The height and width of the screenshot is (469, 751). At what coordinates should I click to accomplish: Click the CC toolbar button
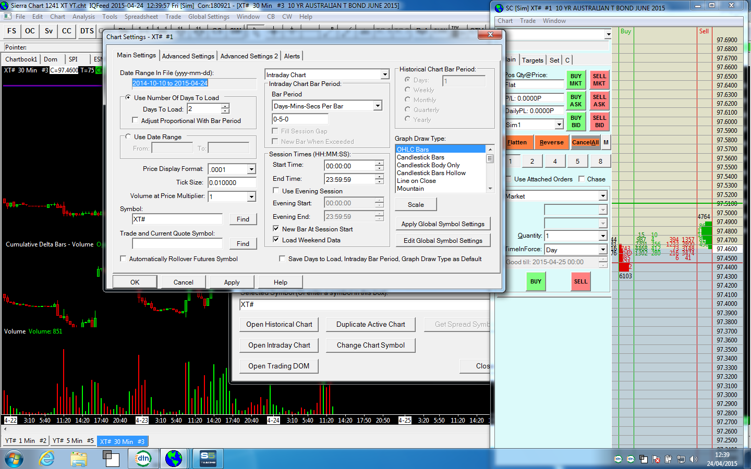pos(67,31)
